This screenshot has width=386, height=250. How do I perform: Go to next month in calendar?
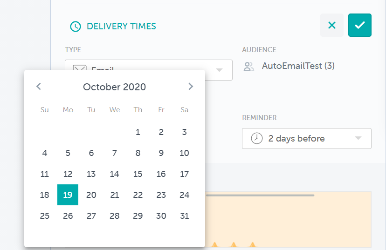(x=190, y=87)
